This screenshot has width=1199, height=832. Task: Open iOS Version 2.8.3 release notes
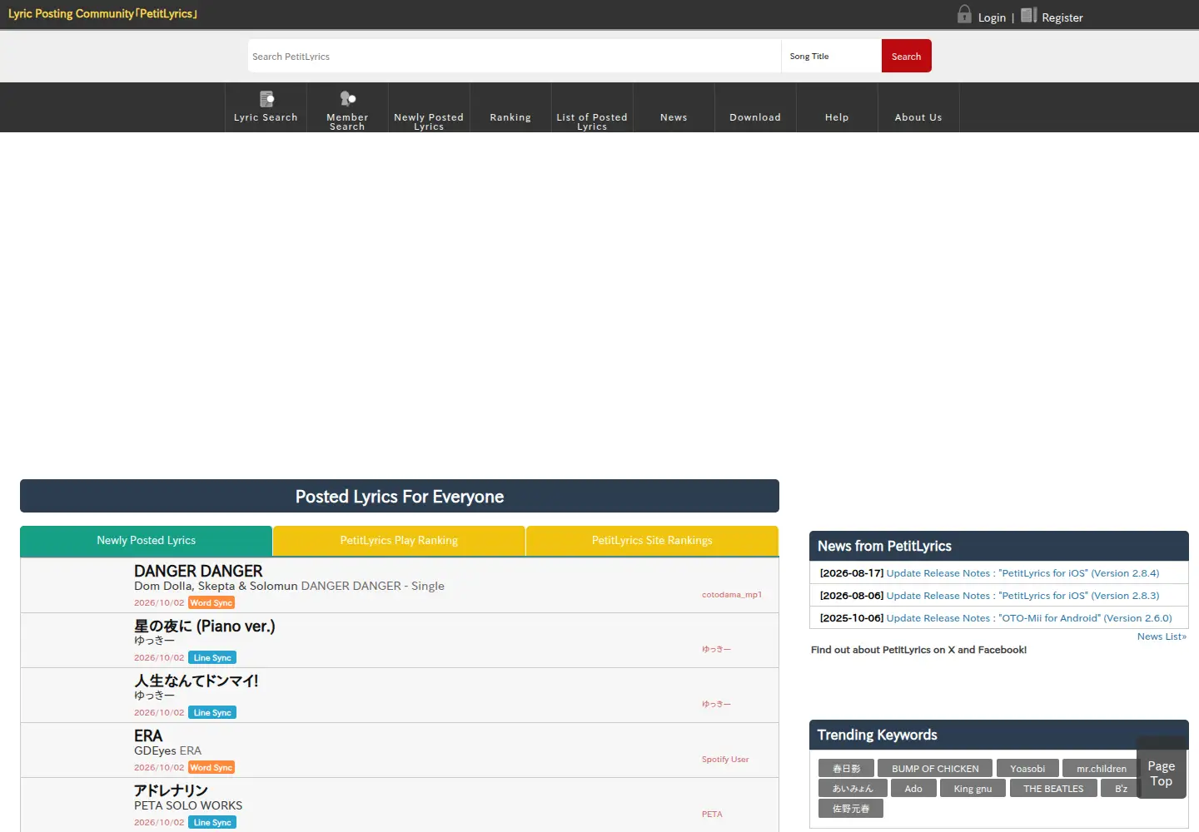click(x=1022, y=596)
